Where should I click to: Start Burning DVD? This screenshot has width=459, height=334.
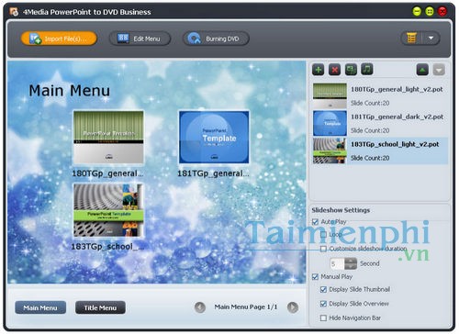[x=216, y=39]
